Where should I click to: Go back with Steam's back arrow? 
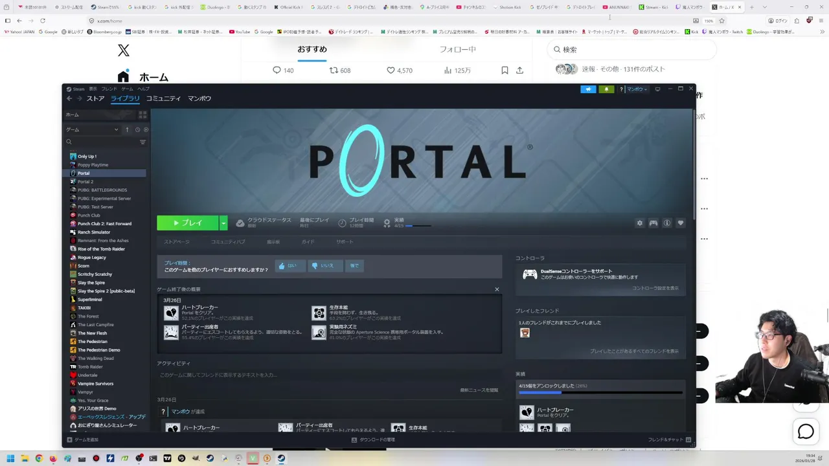click(x=69, y=98)
